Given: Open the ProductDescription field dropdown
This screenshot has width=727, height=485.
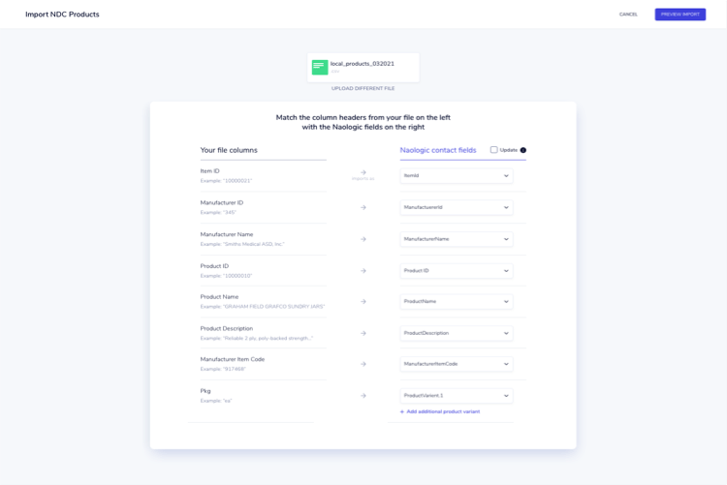Looking at the screenshot, I should [457, 333].
